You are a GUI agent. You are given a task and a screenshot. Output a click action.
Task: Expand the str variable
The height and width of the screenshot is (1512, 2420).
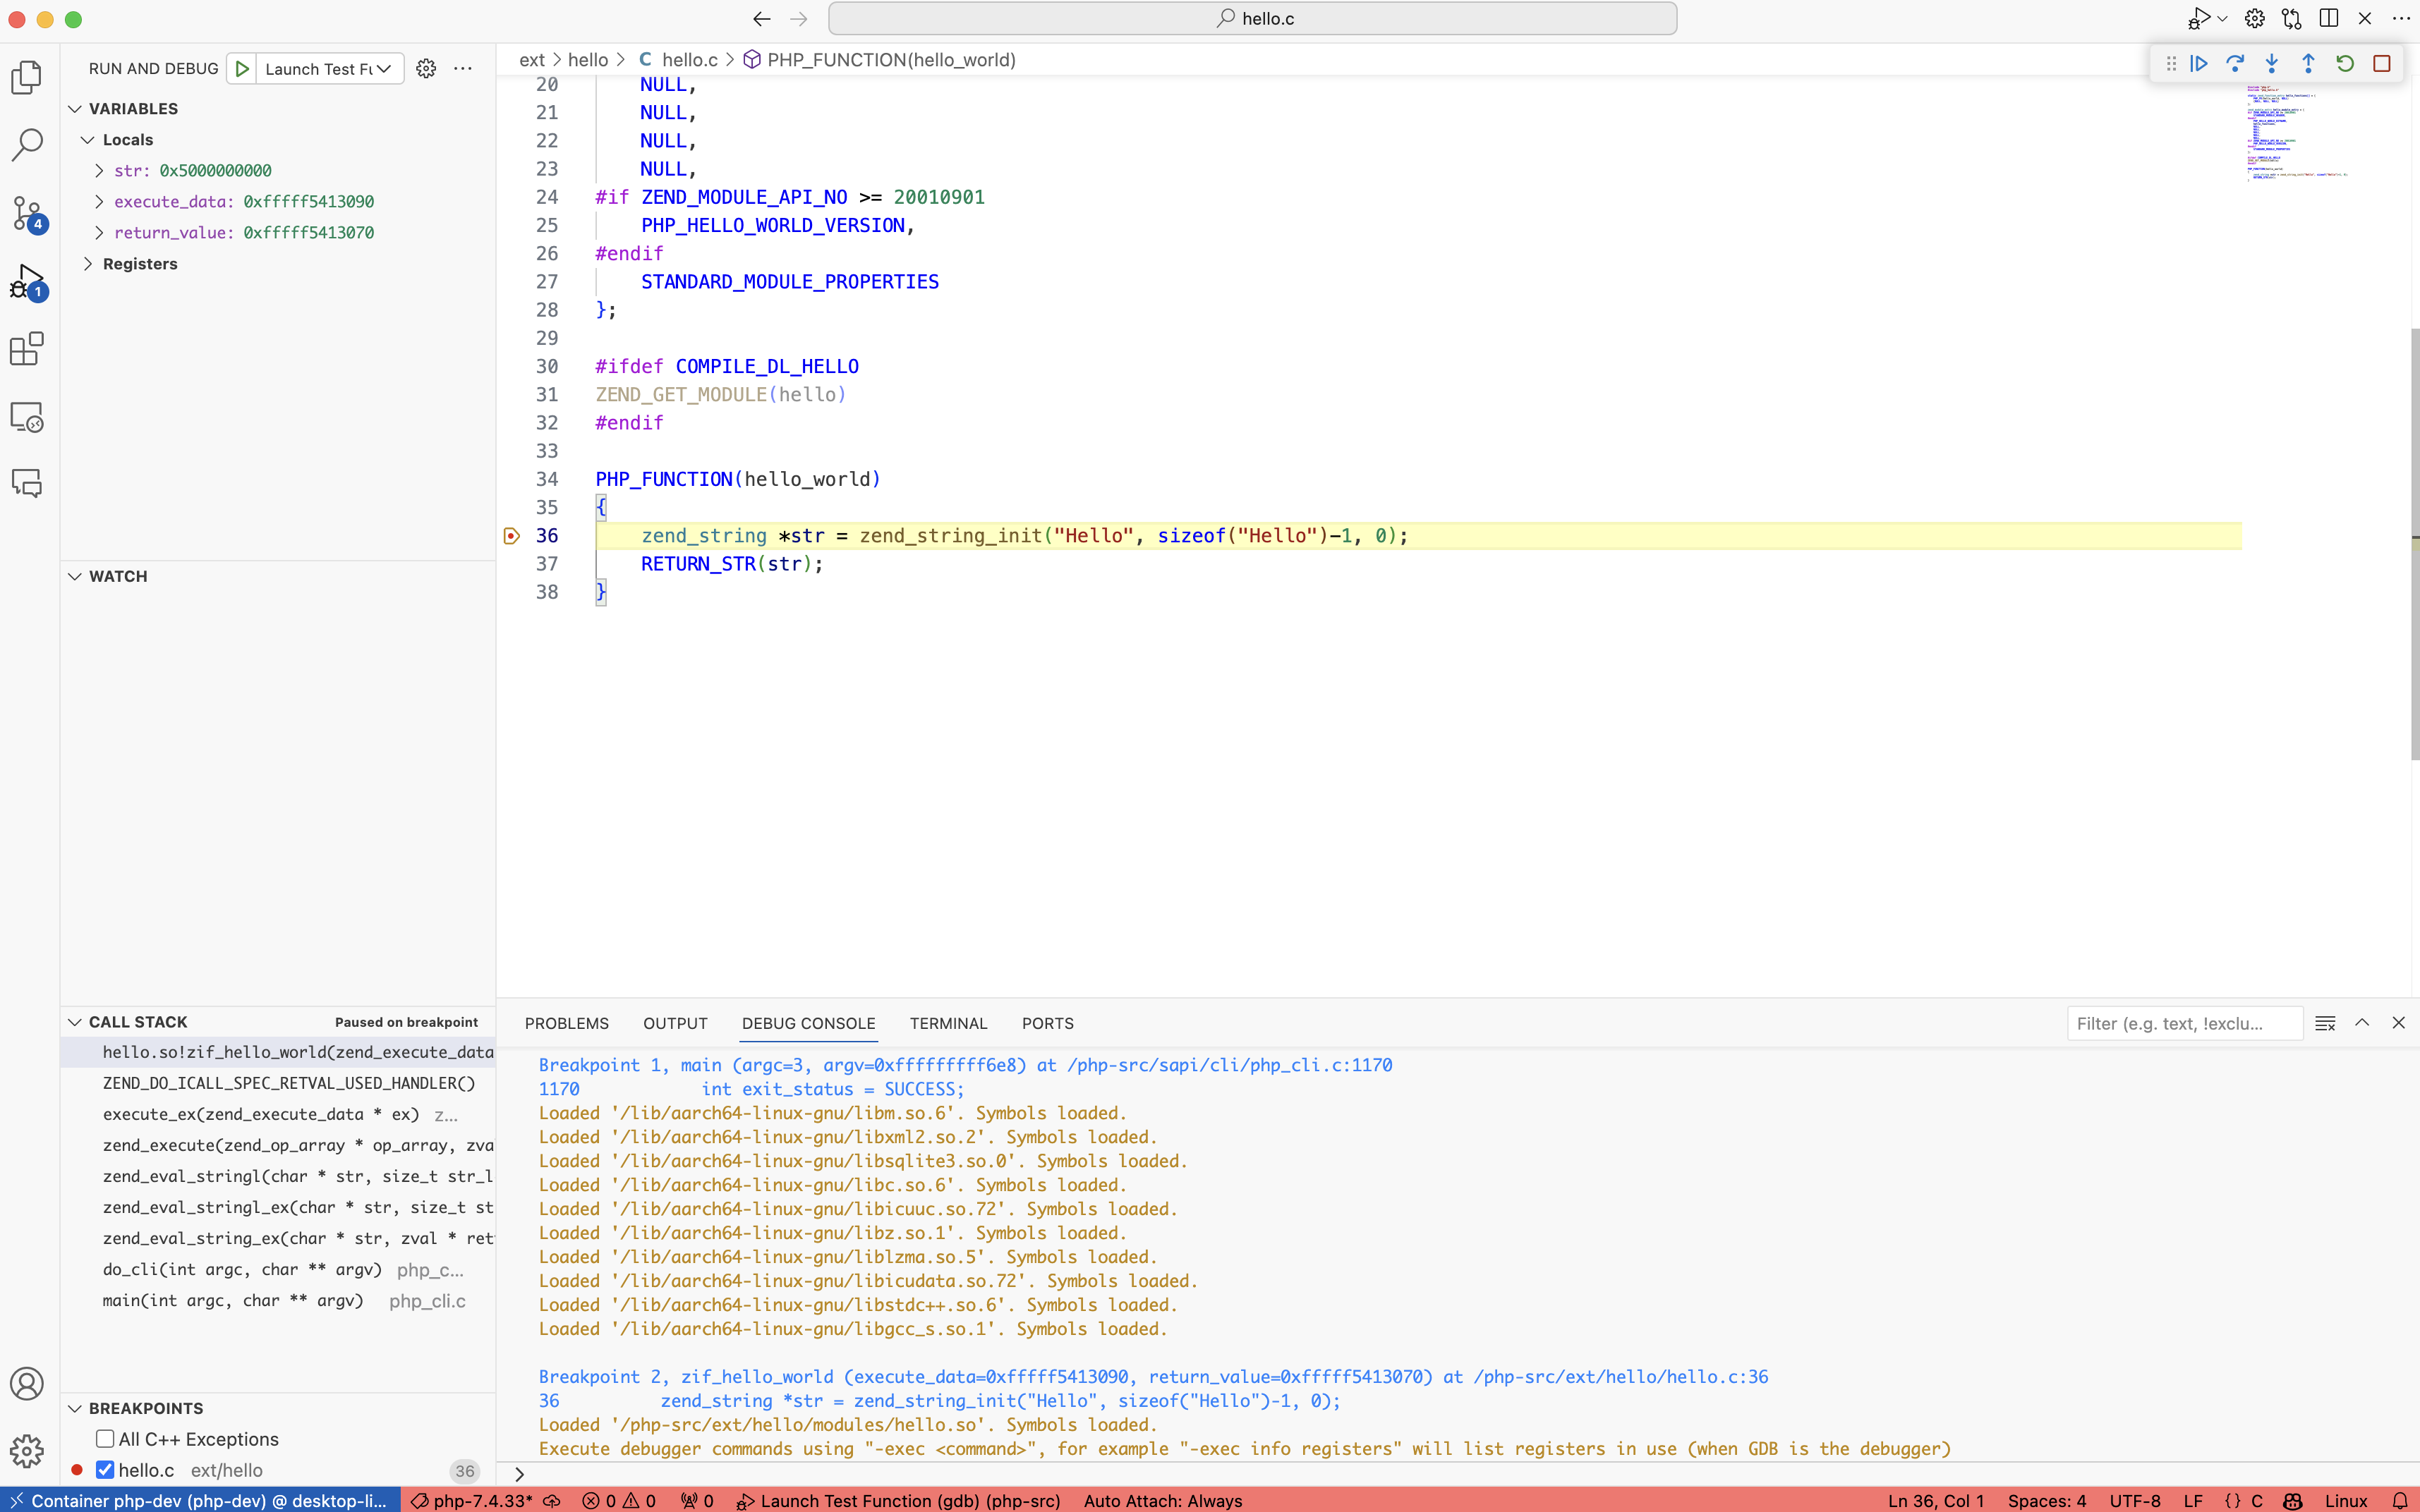(x=99, y=171)
